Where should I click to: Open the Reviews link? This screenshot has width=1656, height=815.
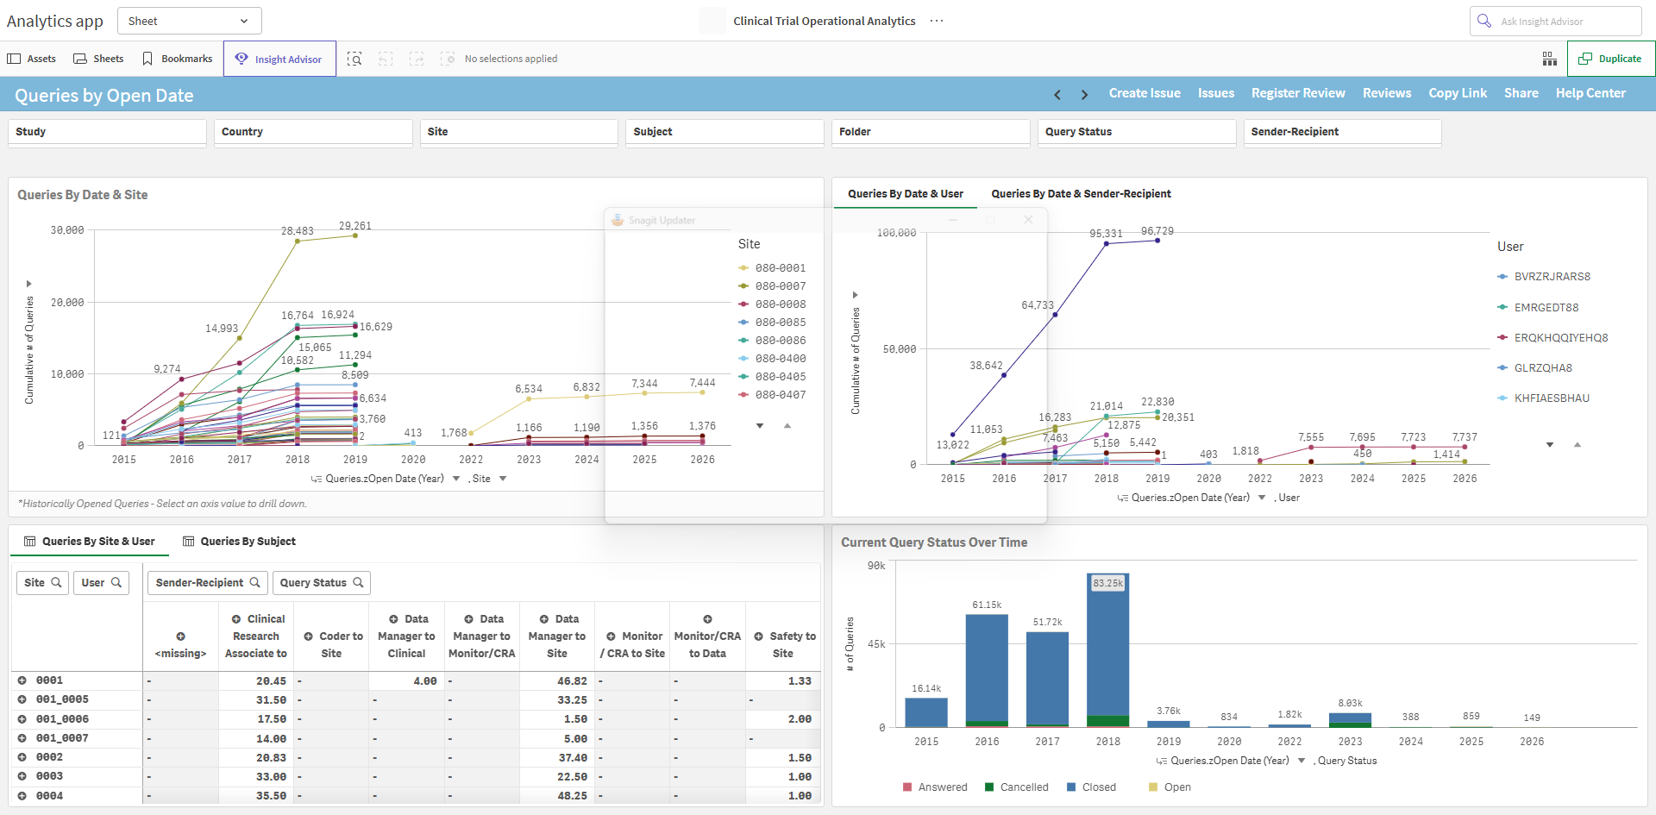pyautogui.click(x=1387, y=93)
